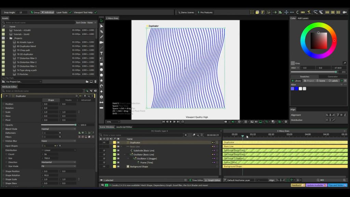The image size is (350, 197).
Task: Switch to the JavaScript Editor tab
Action: click(124, 127)
